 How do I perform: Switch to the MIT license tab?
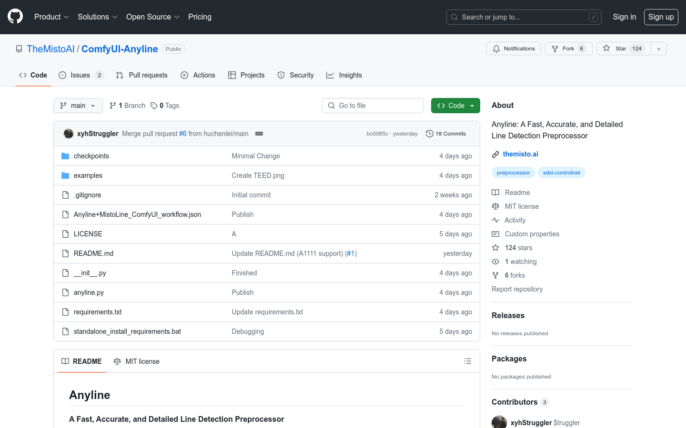coord(137,361)
